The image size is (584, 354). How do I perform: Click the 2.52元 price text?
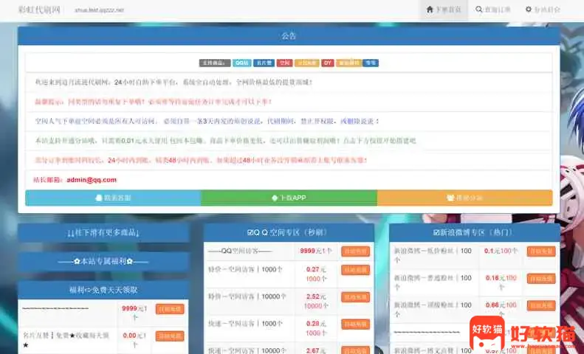(x=316, y=296)
